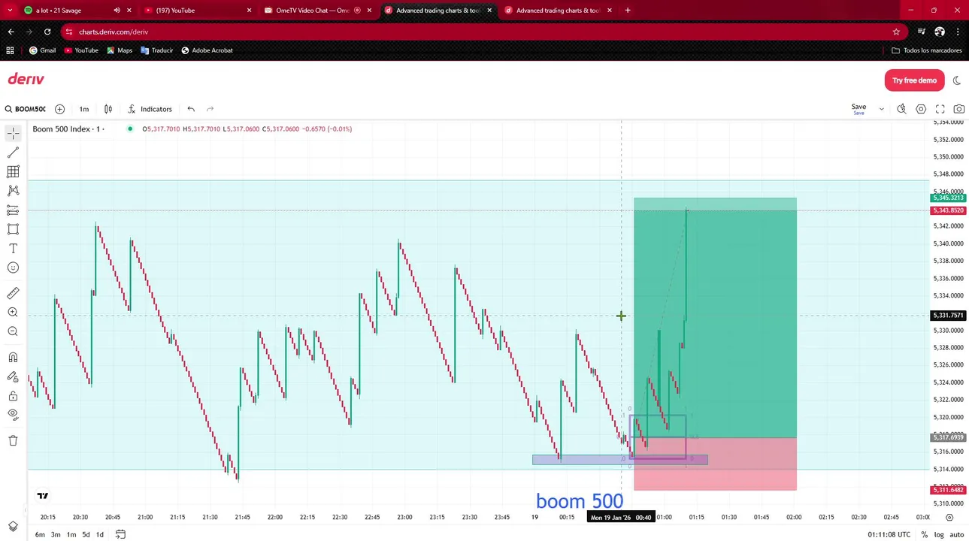Open the quick search icon
Screen dimensions: 969x541
[901, 109]
